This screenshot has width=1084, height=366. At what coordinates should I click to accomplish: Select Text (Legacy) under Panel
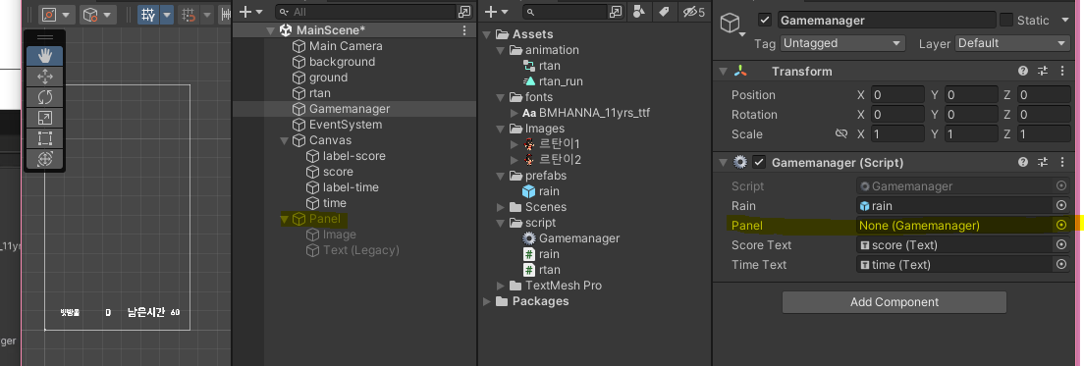point(361,250)
